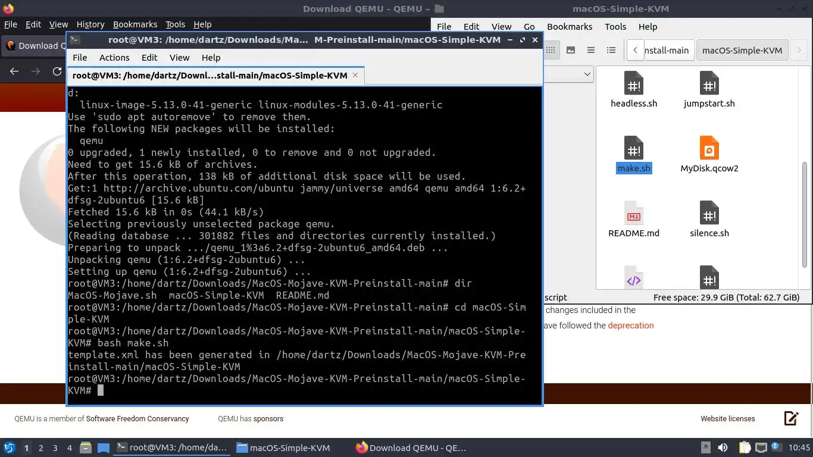This screenshot has width=813, height=457.
Task: Follow the deprecation link
Action: click(x=631, y=325)
